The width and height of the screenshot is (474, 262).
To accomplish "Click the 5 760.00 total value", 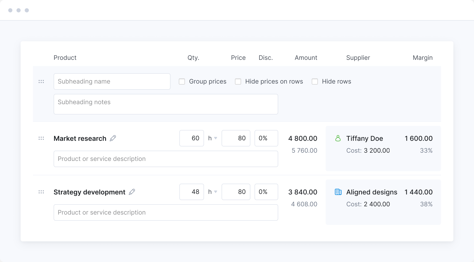I will (x=304, y=151).
